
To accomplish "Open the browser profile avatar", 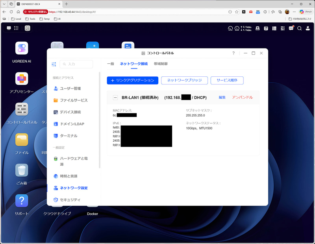I will coord(287,12).
